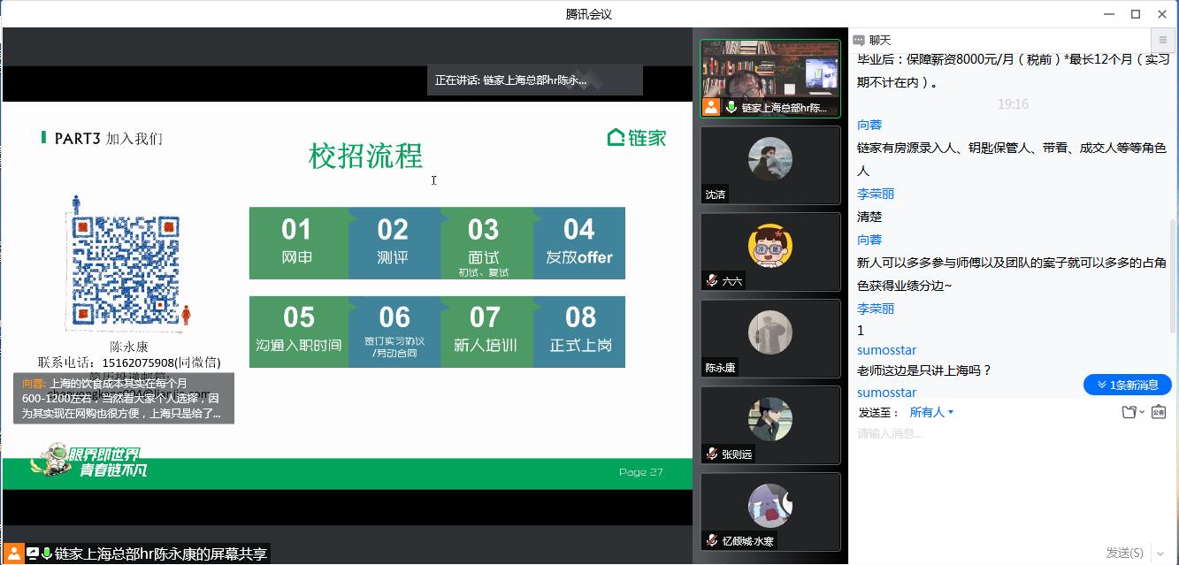Screen dimensions: 1179x565
Task: Select the 陈永康 participant tile
Action: (x=770, y=339)
